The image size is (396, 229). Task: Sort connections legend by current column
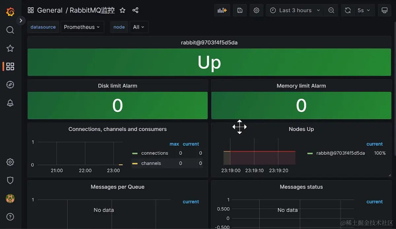pos(191,144)
